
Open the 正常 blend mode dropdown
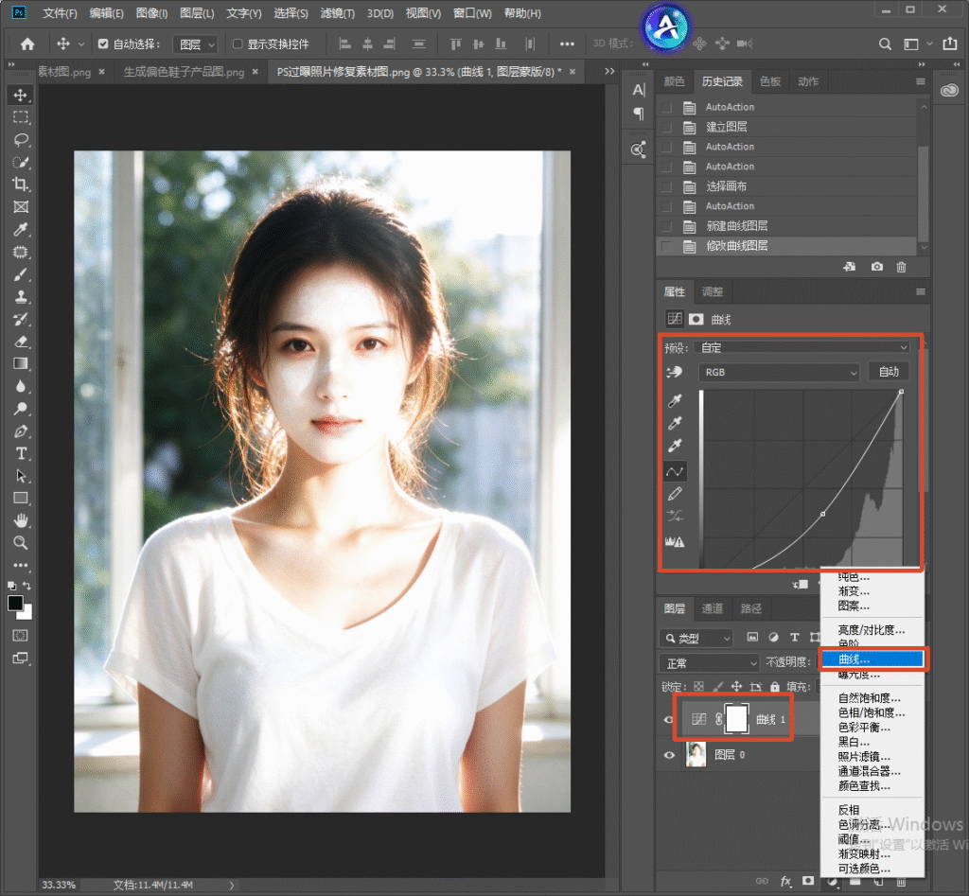(x=710, y=663)
